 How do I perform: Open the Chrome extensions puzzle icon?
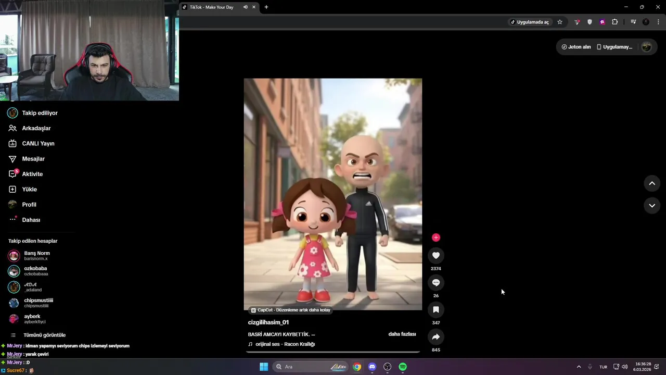pyautogui.click(x=615, y=22)
